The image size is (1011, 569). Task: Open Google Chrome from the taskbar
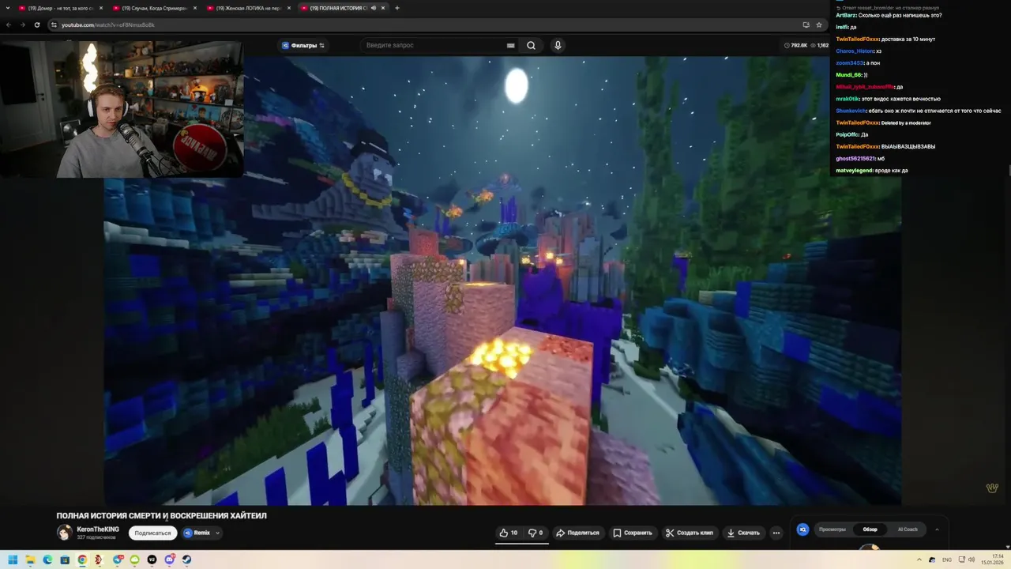tap(82, 560)
